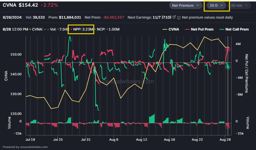256x150 pixels.
Task: Open the 30 min interval dropdown
Action: (x=239, y=6)
